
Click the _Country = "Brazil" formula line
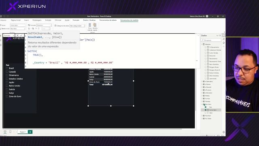(x=73, y=63)
